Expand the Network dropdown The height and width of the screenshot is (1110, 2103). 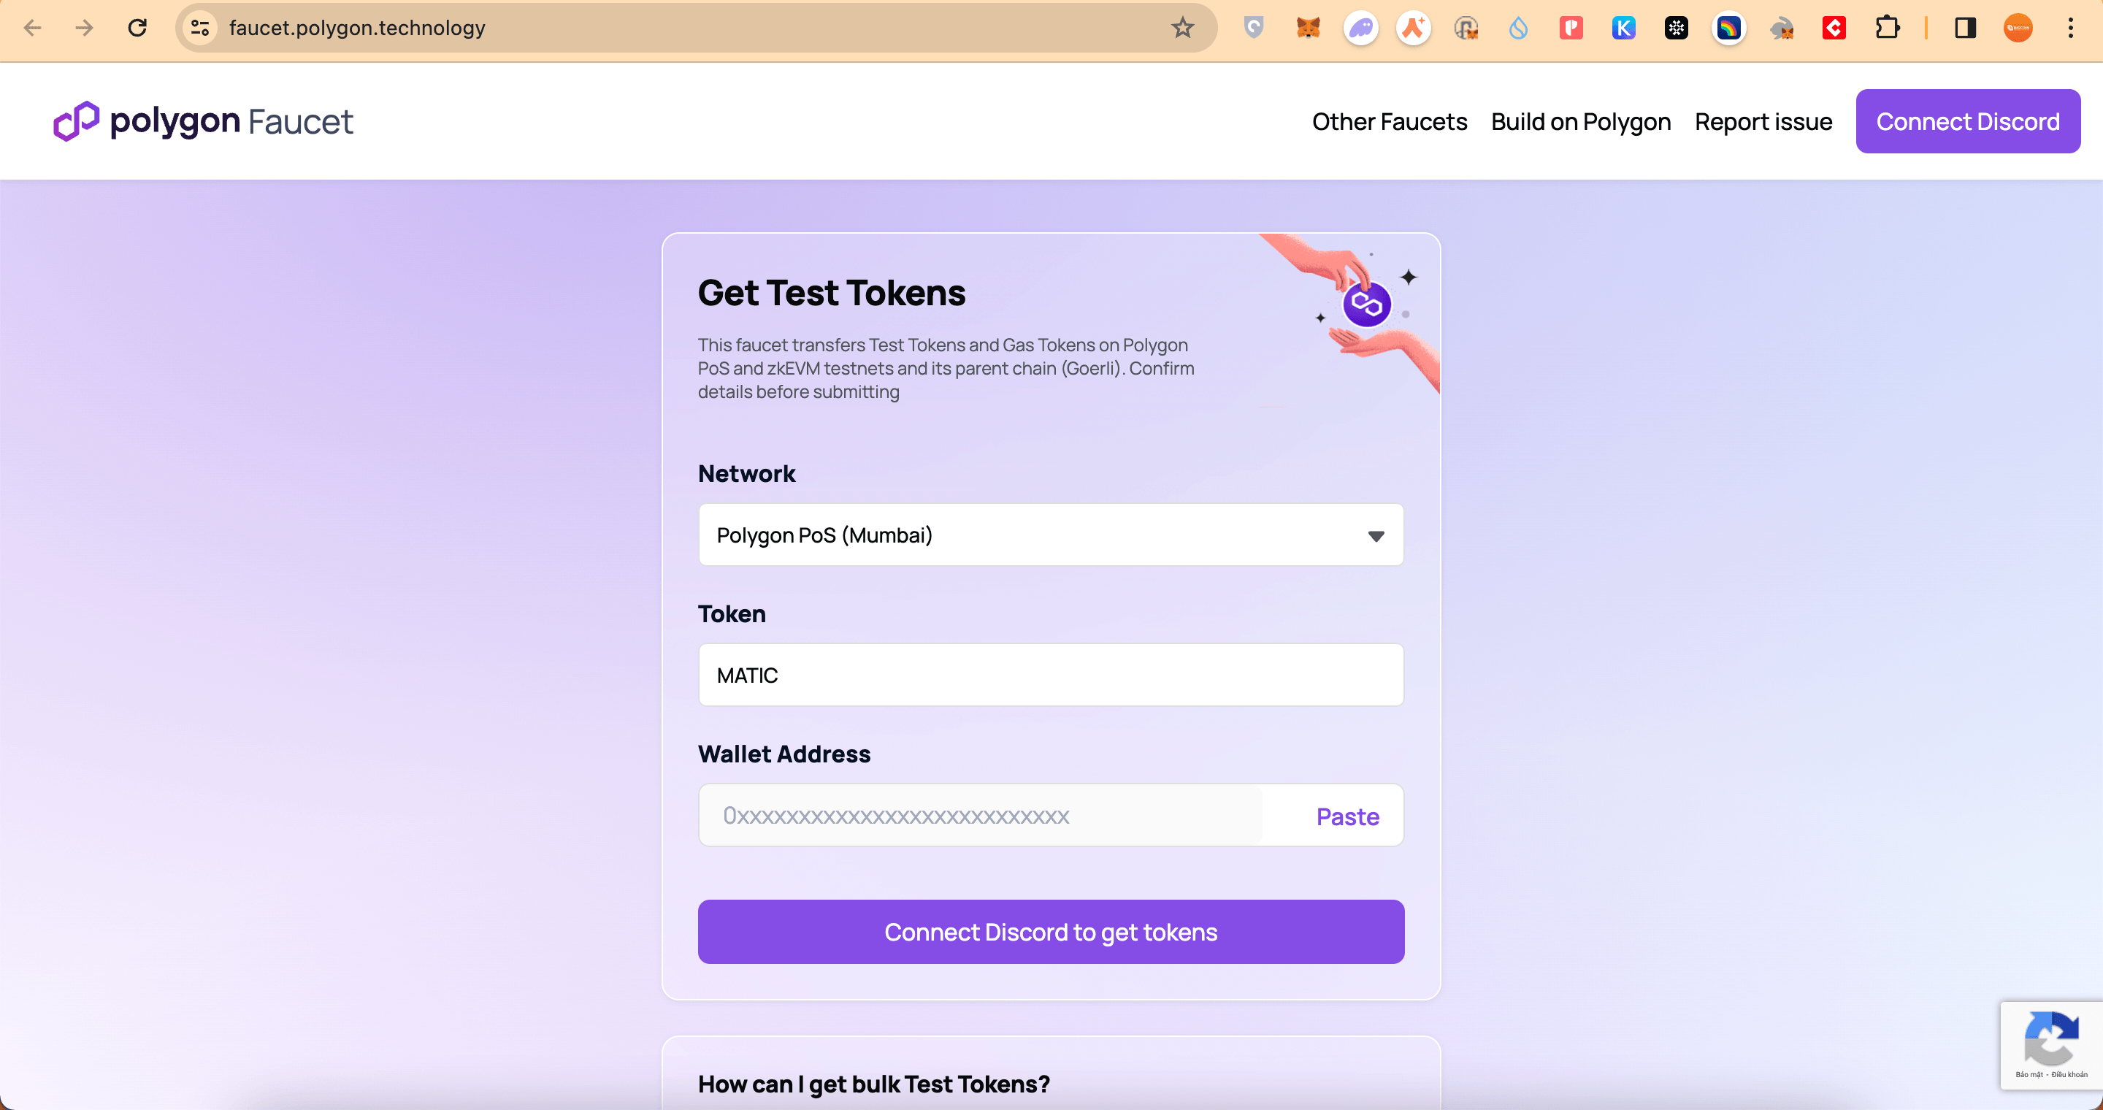click(1051, 535)
